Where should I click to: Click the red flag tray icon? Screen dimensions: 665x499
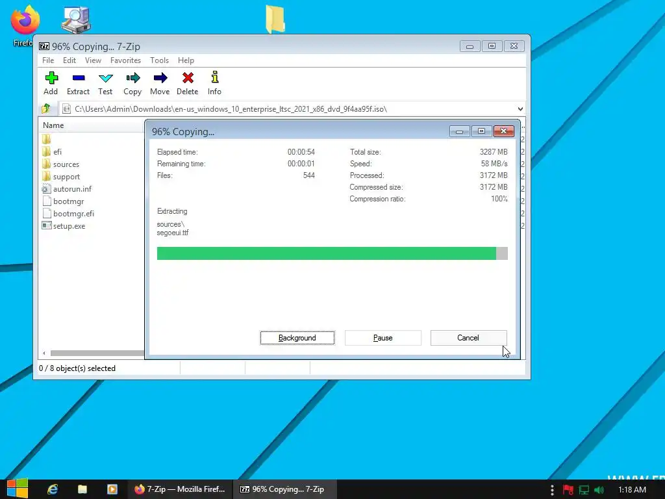[x=568, y=490]
